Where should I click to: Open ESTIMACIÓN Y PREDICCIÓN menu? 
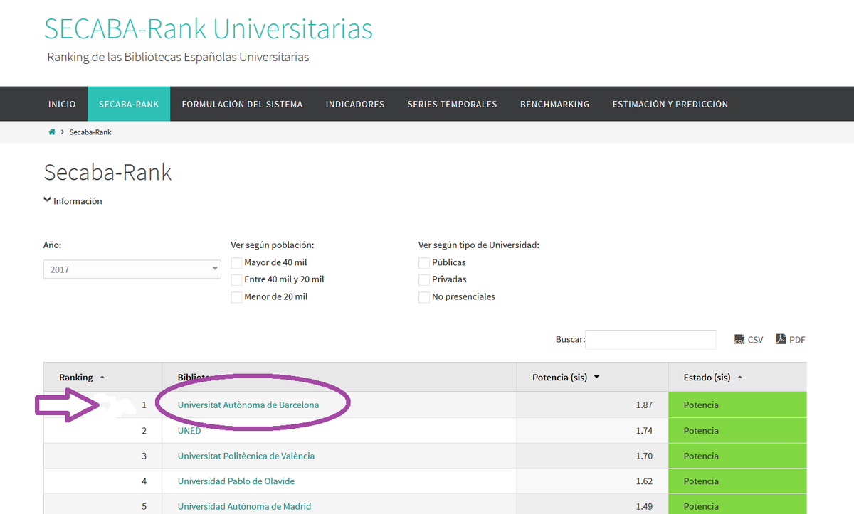pos(670,104)
